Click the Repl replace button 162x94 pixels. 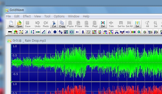pyautogui.click(x=95, y=24)
